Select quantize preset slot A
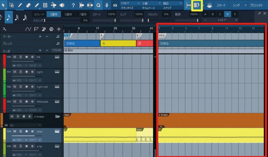 (x=205, y=14)
